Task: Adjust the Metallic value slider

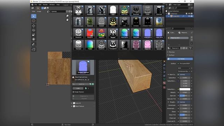Action: point(185,92)
